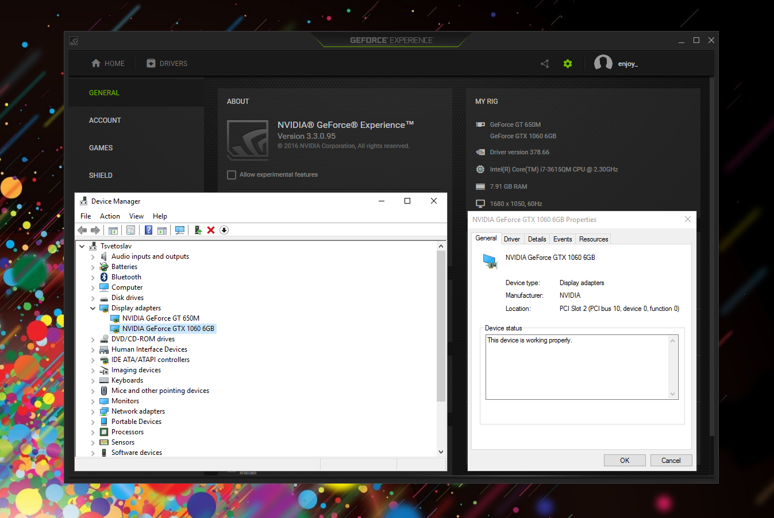
Task: Switch to the Events tab
Action: [x=563, y=239]
